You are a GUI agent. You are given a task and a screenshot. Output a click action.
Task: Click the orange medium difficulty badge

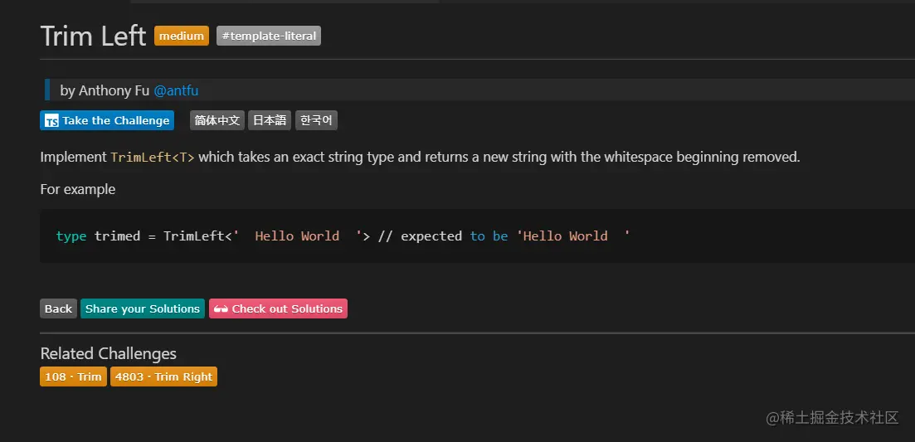pyautogui.click(x=182, y=36)
